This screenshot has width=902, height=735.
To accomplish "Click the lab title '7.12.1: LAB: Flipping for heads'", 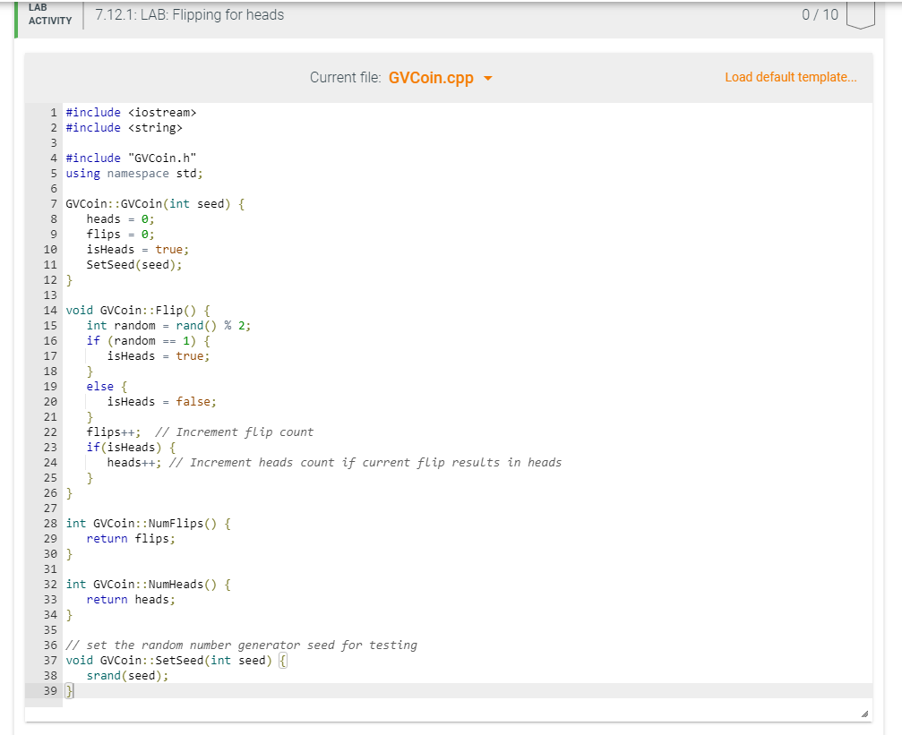I will pos(190,14).
